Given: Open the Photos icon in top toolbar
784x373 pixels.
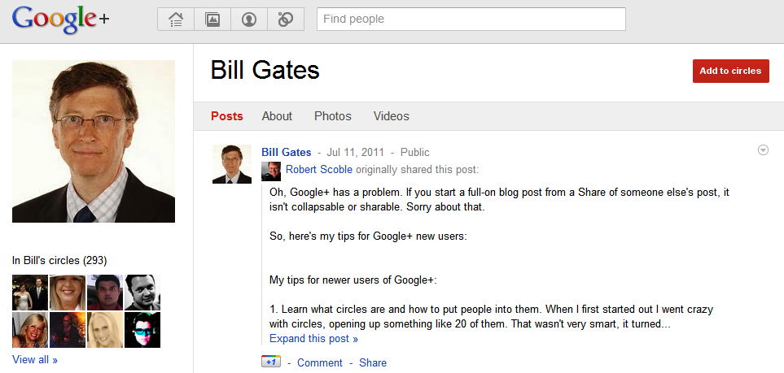Looking at the screenshot, I should tap(212, 19).
